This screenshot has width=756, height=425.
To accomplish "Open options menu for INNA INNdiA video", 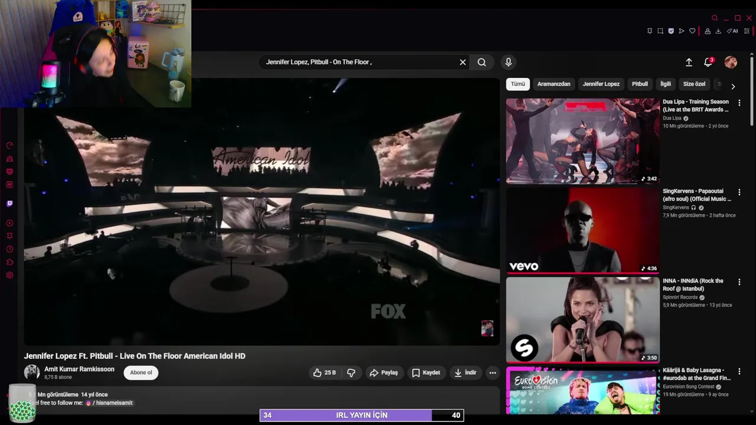I will (739, 282).
